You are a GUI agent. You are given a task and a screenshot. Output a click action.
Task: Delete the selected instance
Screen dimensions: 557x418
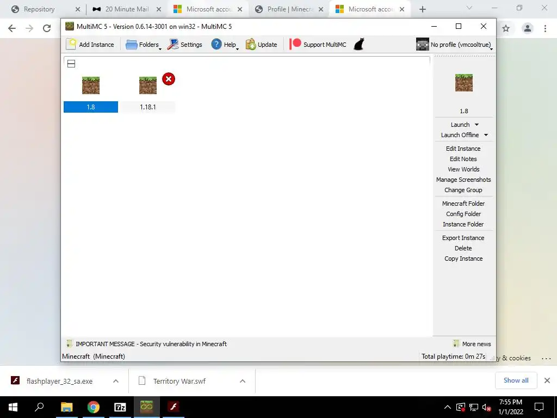pos(463,248)
